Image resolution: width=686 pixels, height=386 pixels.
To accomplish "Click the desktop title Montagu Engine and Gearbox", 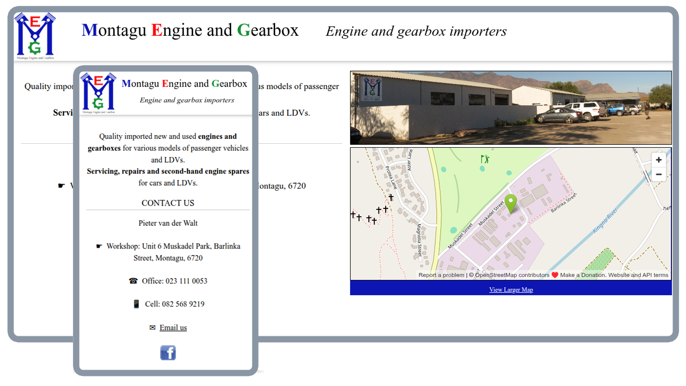I will pyautogui.click(x=190, y=30).
